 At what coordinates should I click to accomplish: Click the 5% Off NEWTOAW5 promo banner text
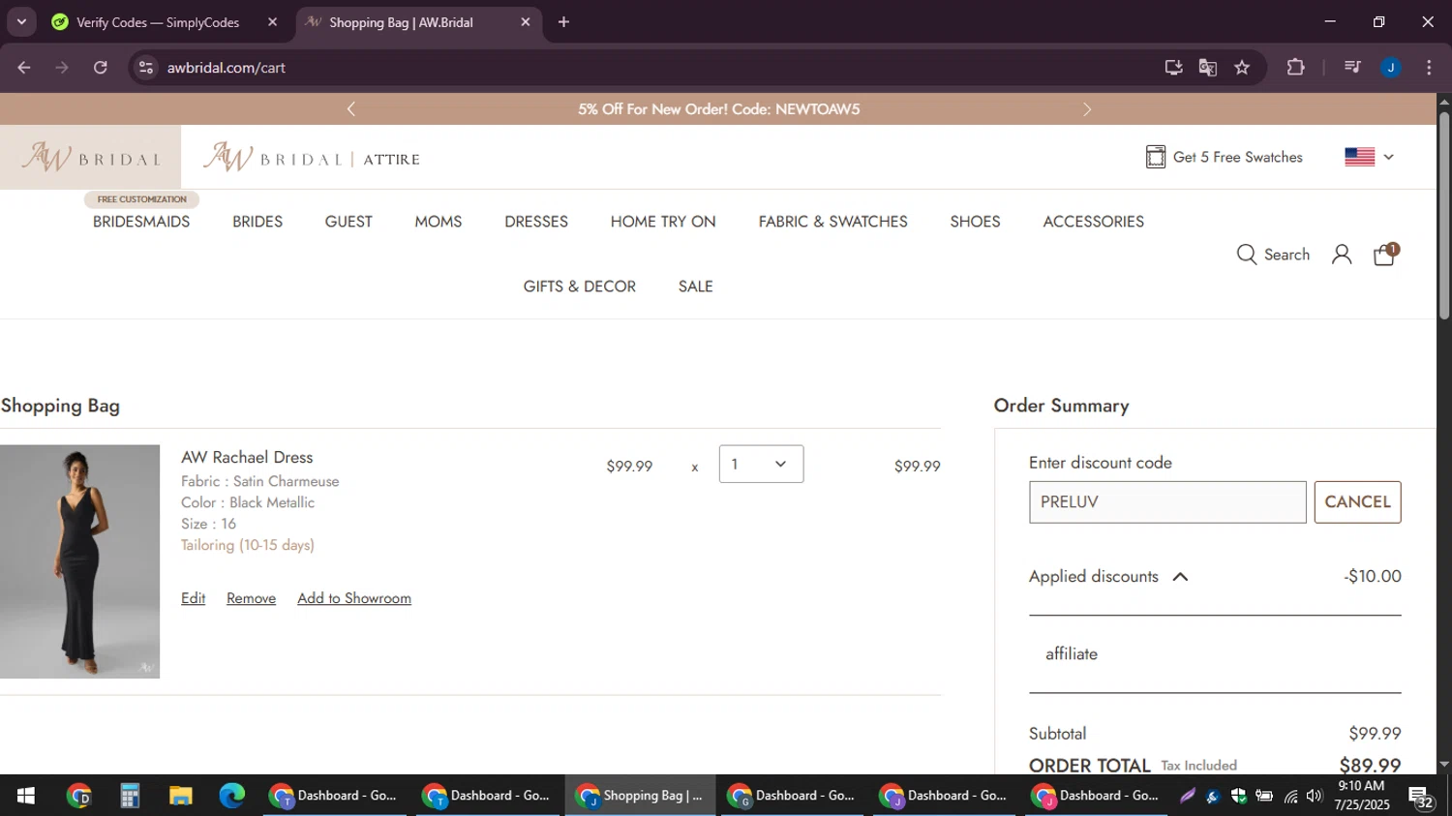[719, 109]
